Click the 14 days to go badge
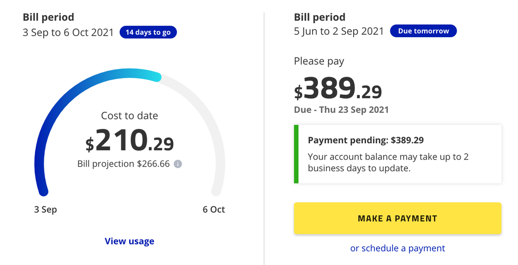This screenshot has width=518, height=265. click(x=148, y=32)
